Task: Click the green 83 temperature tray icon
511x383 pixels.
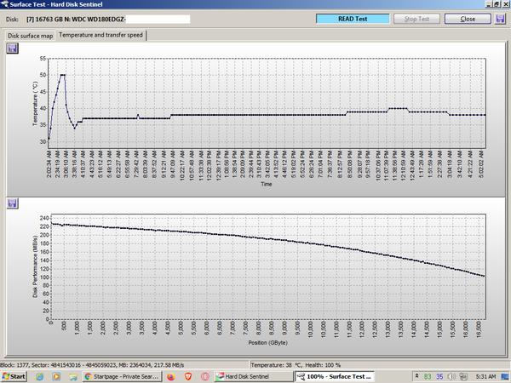Action: 427,375
